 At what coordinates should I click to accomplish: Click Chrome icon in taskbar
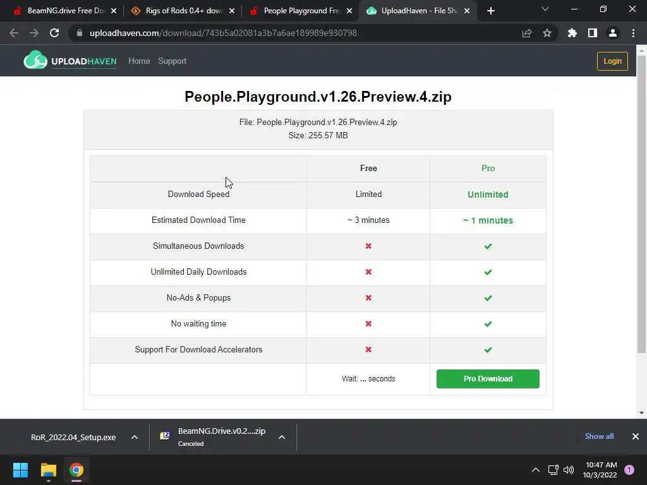click(x=76, y=470)
